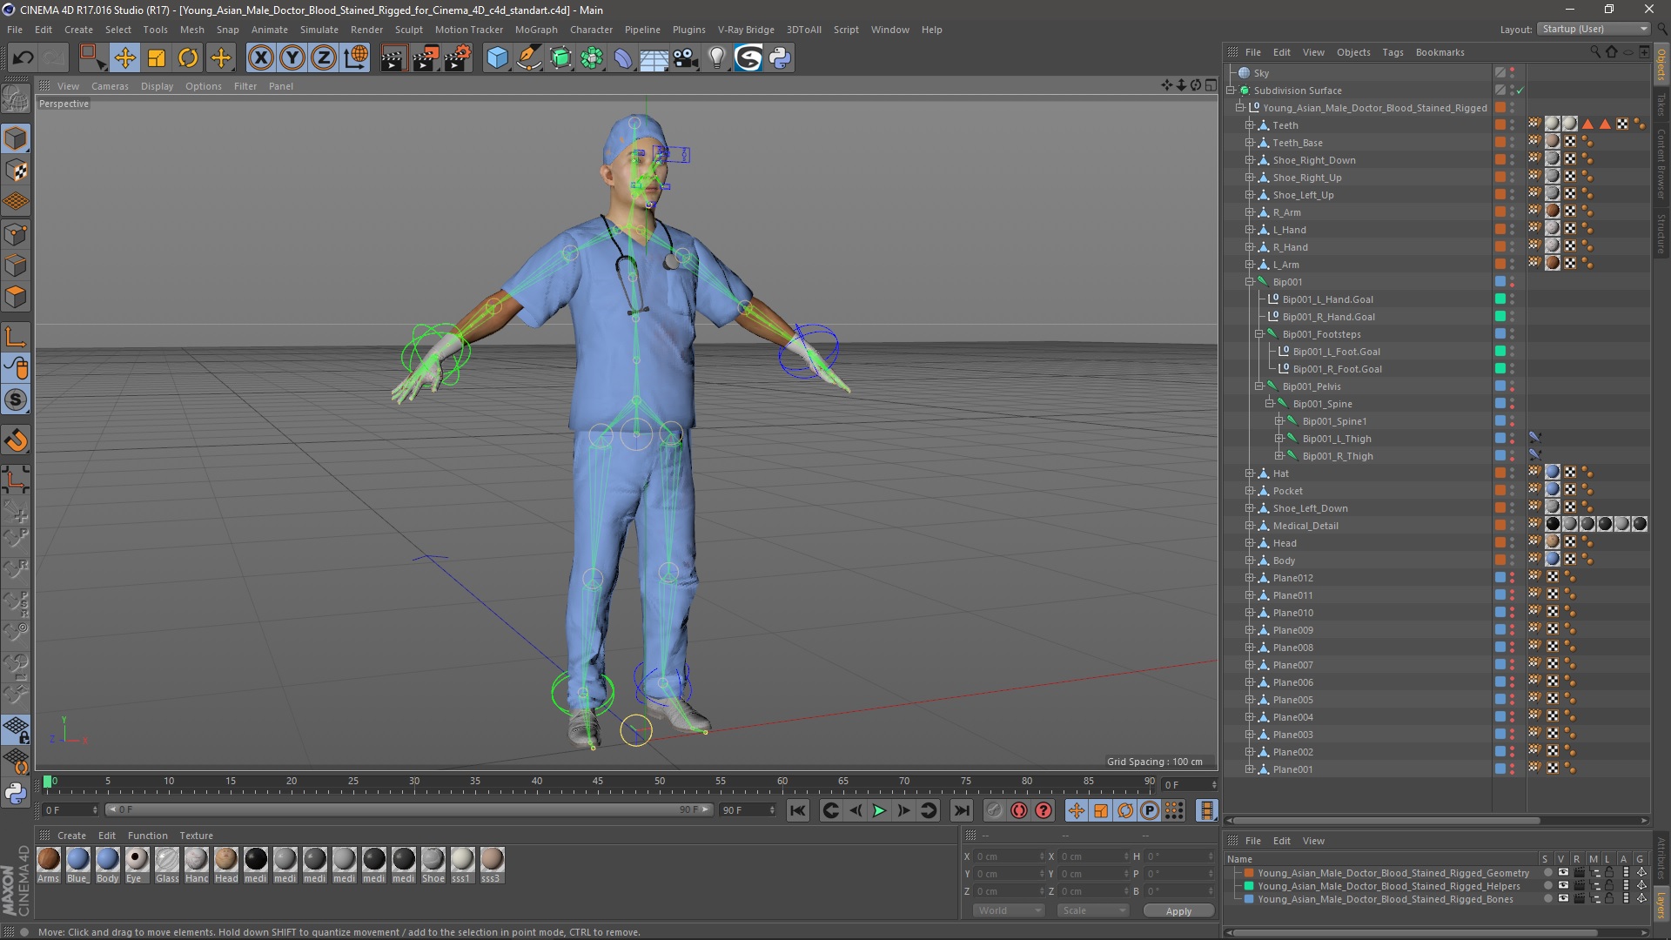1671x940 pixels.
Task: Select the Rotate tool in top toolbar
Action: tap(188, 58)
